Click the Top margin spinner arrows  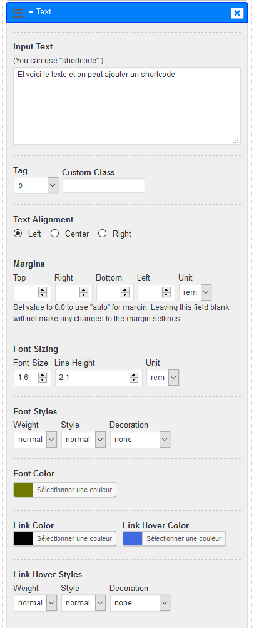43,293
